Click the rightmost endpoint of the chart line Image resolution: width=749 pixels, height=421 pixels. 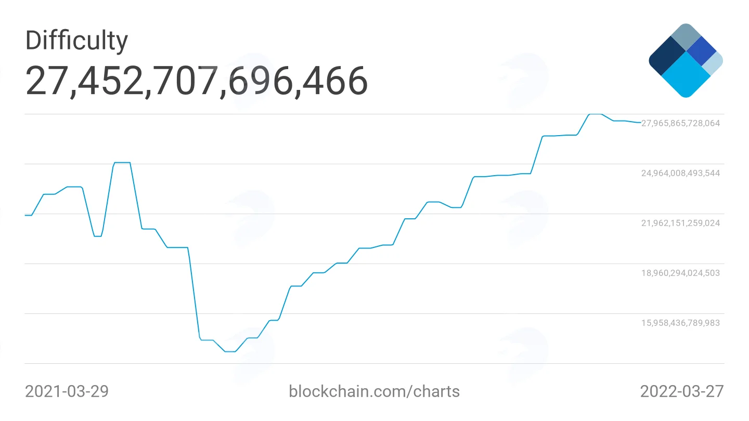pos(640,123)
